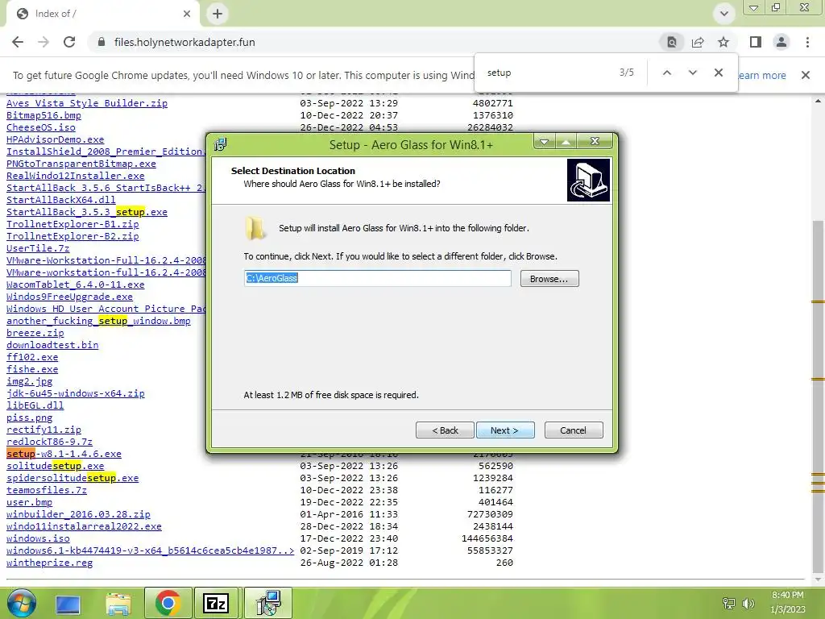This screenshot has height=619, width=825.
Task: Download rectify11.zip
Action: point(44,430)
